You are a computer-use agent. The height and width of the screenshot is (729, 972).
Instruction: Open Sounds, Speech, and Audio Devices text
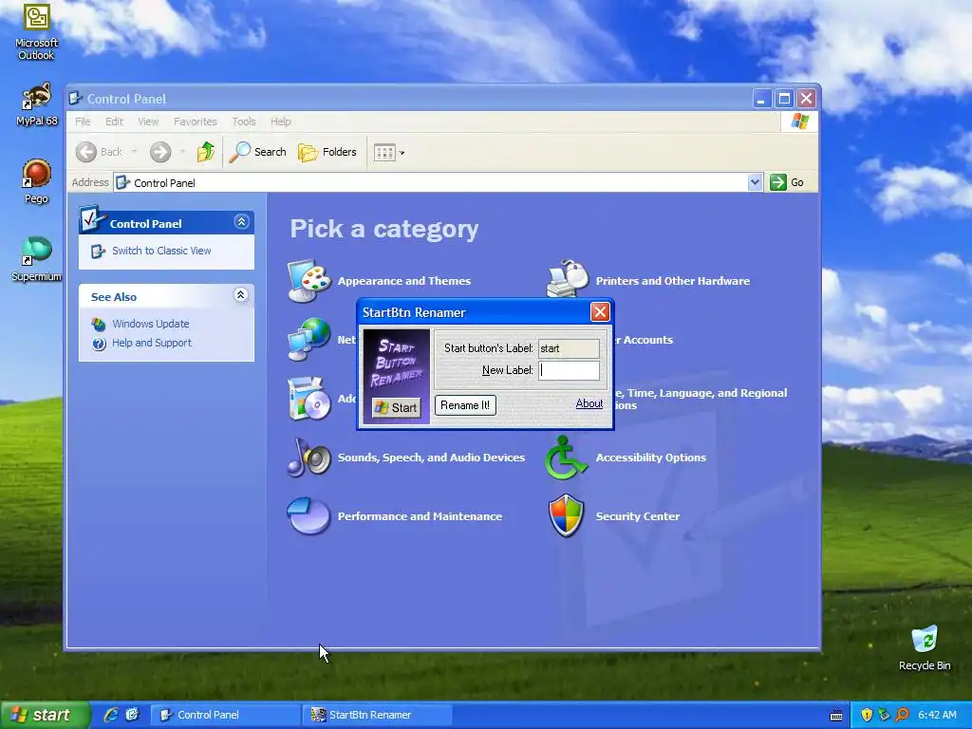(431, 458)
